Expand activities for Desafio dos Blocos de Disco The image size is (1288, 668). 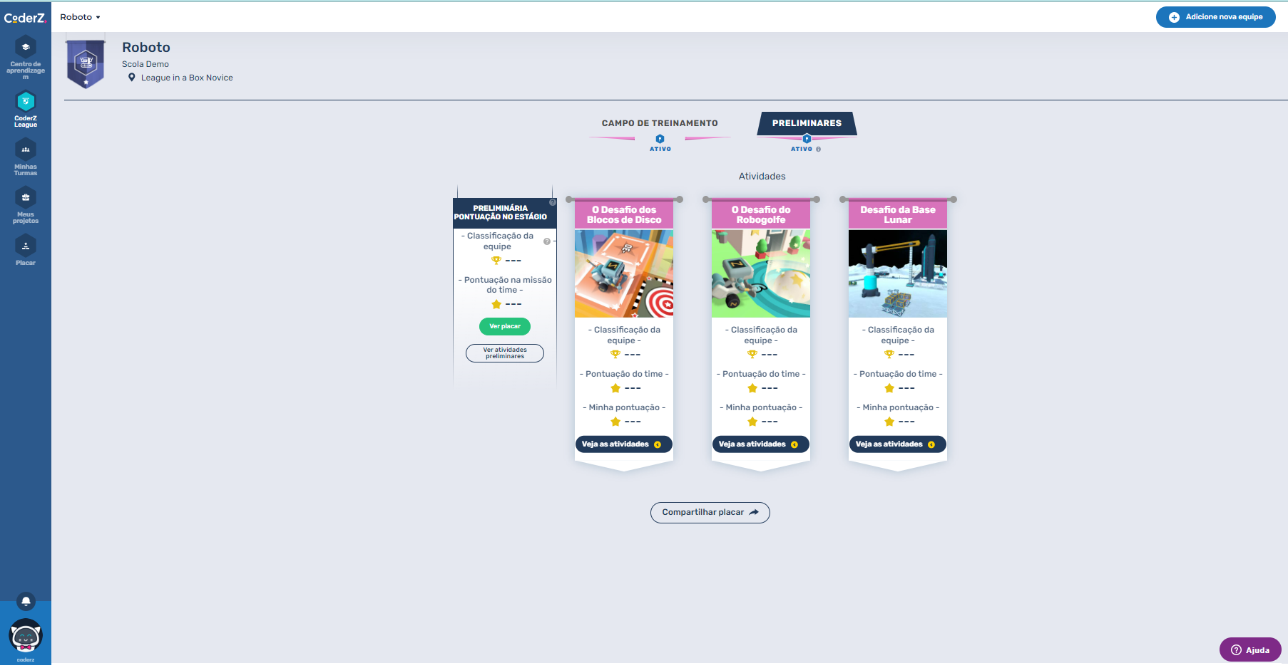(623, 444)
